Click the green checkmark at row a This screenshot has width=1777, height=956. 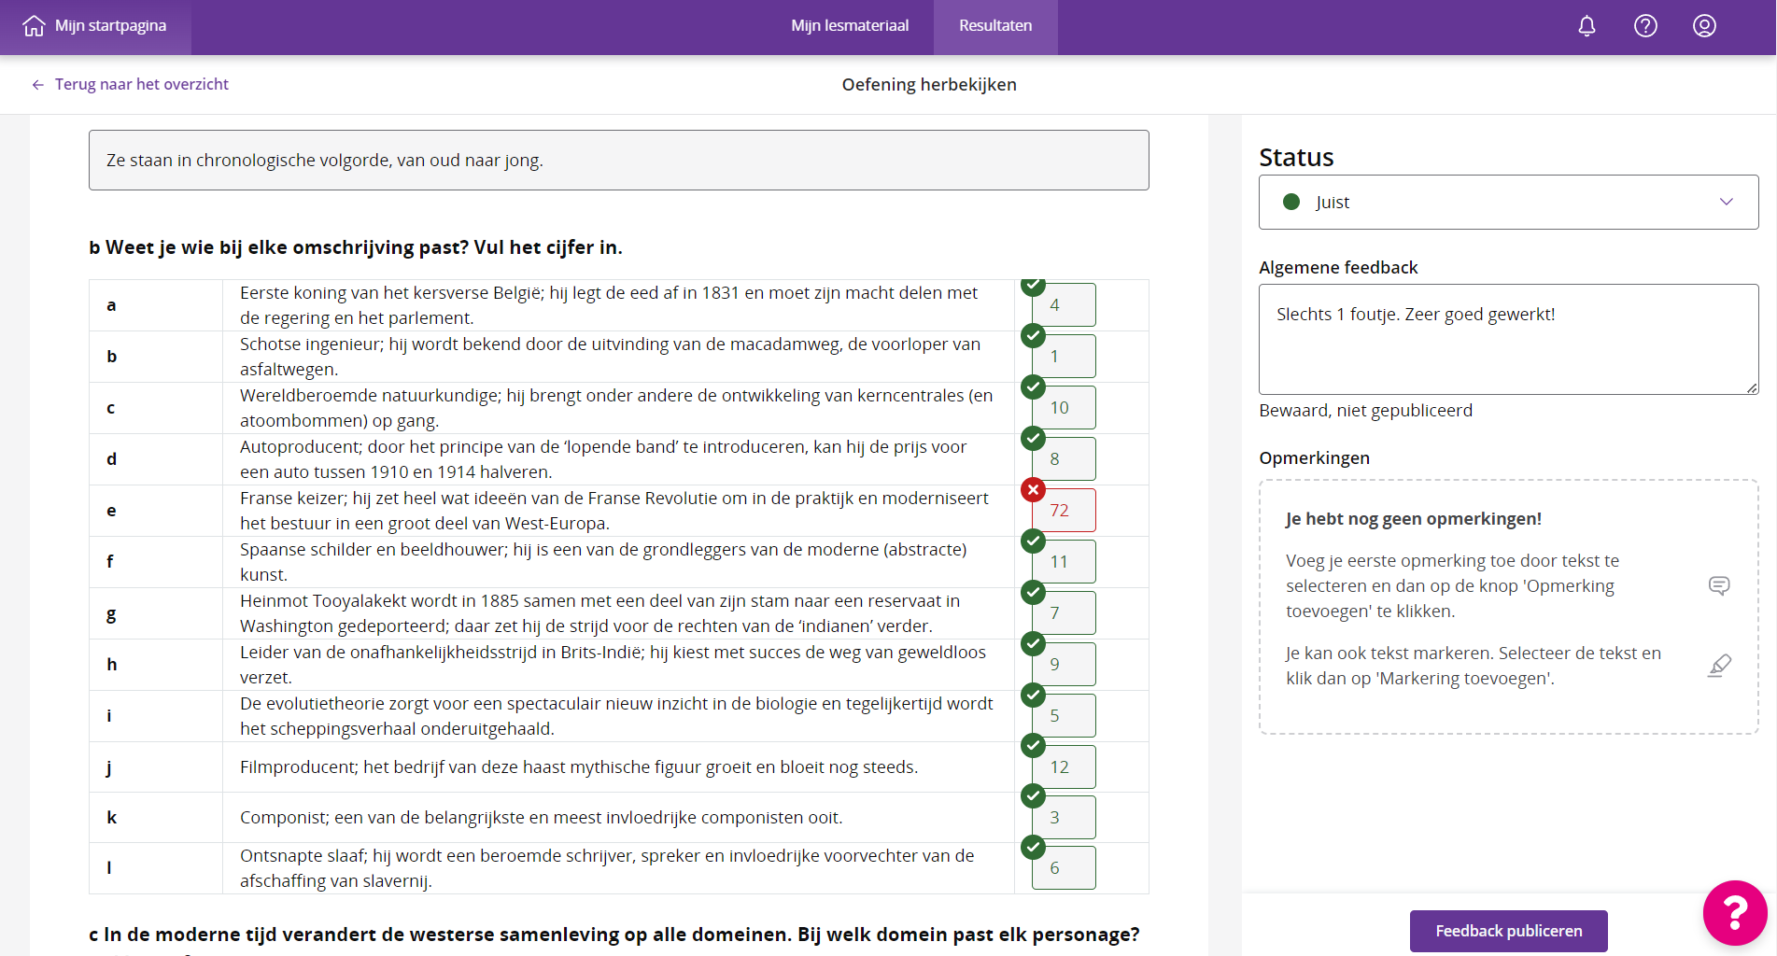click(x=1033, y=286)
